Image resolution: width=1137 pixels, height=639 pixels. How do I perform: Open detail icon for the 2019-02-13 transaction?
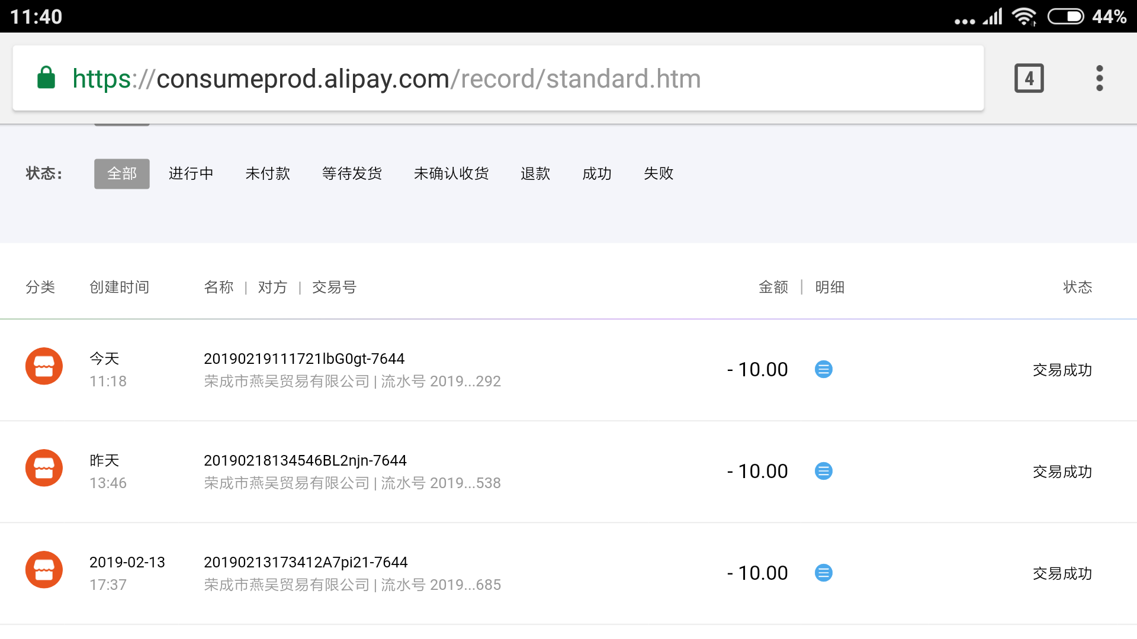[x=823, y=573]
